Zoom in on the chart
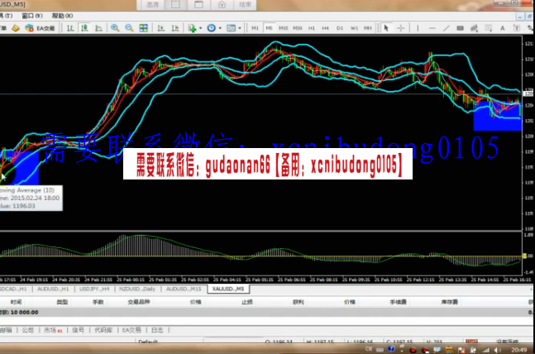This screenshot has width=535, height=354. (115, 28)
